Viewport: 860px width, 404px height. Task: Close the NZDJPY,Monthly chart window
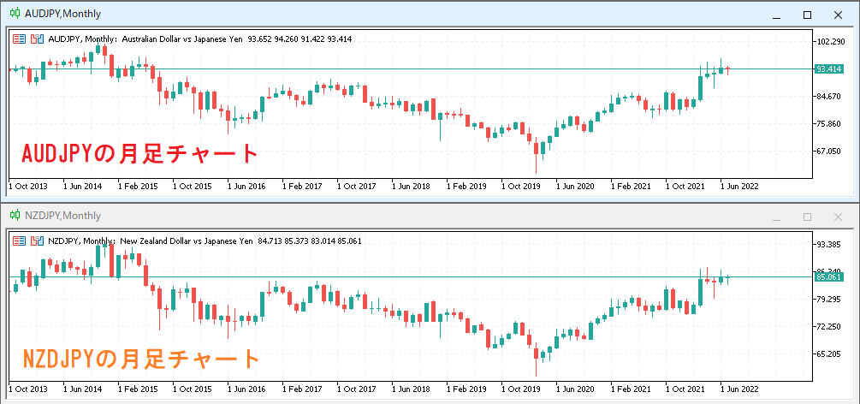tap(838, 217)
